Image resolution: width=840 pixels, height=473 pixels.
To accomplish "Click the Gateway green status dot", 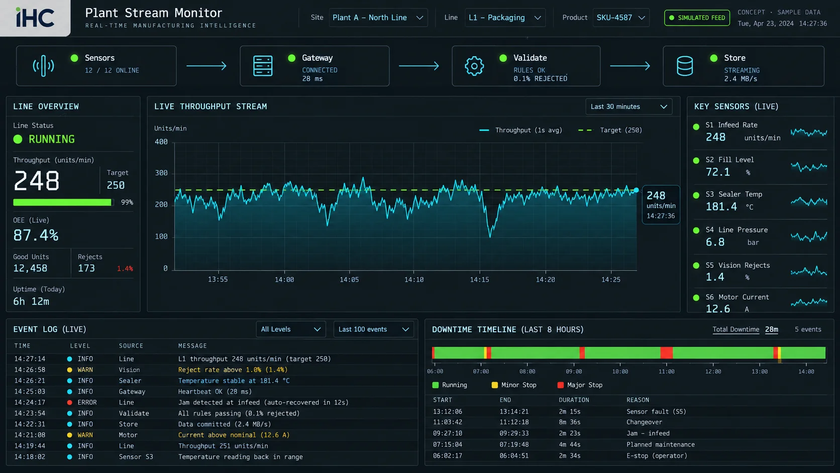I will 291,58.
